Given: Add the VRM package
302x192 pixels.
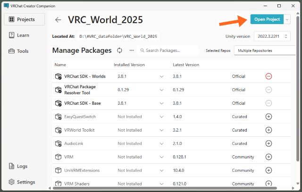Looking at the screenshot, I should (x=268, y=157).
